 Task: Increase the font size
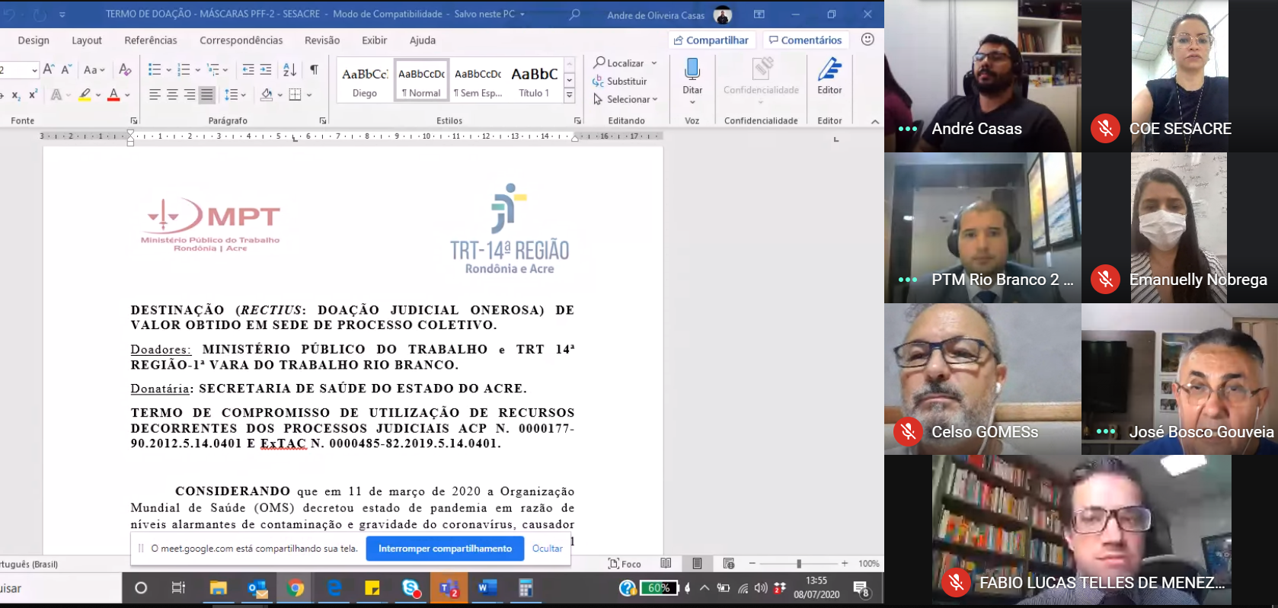[49, 69]
